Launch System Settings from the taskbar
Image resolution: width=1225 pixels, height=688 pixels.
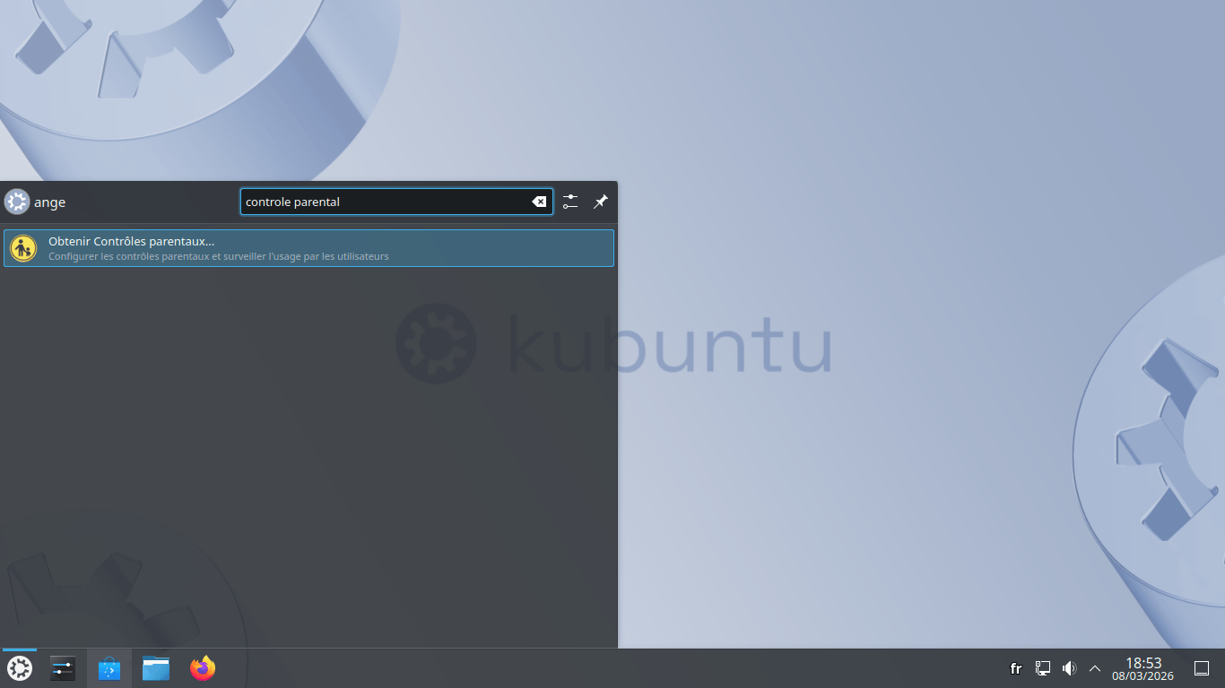tap(63, 668)
